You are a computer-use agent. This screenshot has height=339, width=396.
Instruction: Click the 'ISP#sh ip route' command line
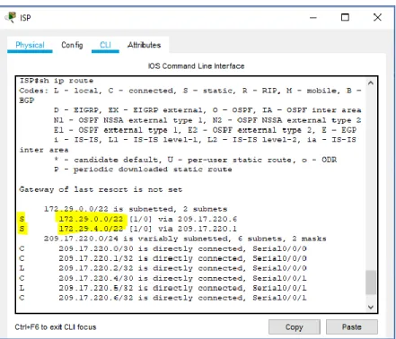[x=57, y=81]
